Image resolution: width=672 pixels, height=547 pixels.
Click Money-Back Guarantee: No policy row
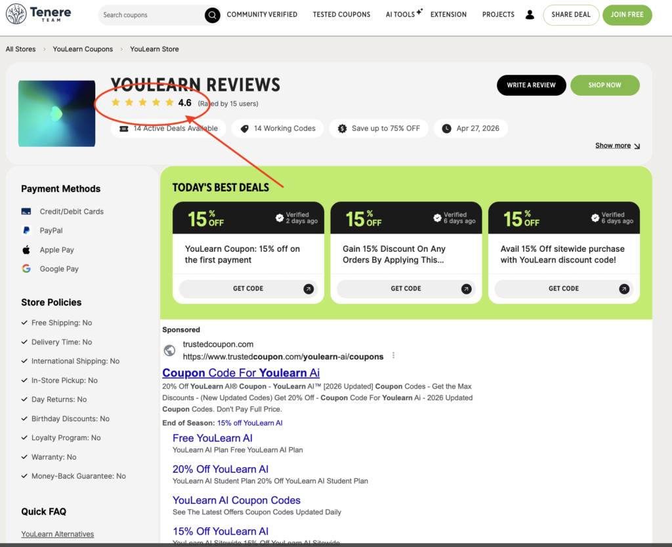click(x=73, y=476)
